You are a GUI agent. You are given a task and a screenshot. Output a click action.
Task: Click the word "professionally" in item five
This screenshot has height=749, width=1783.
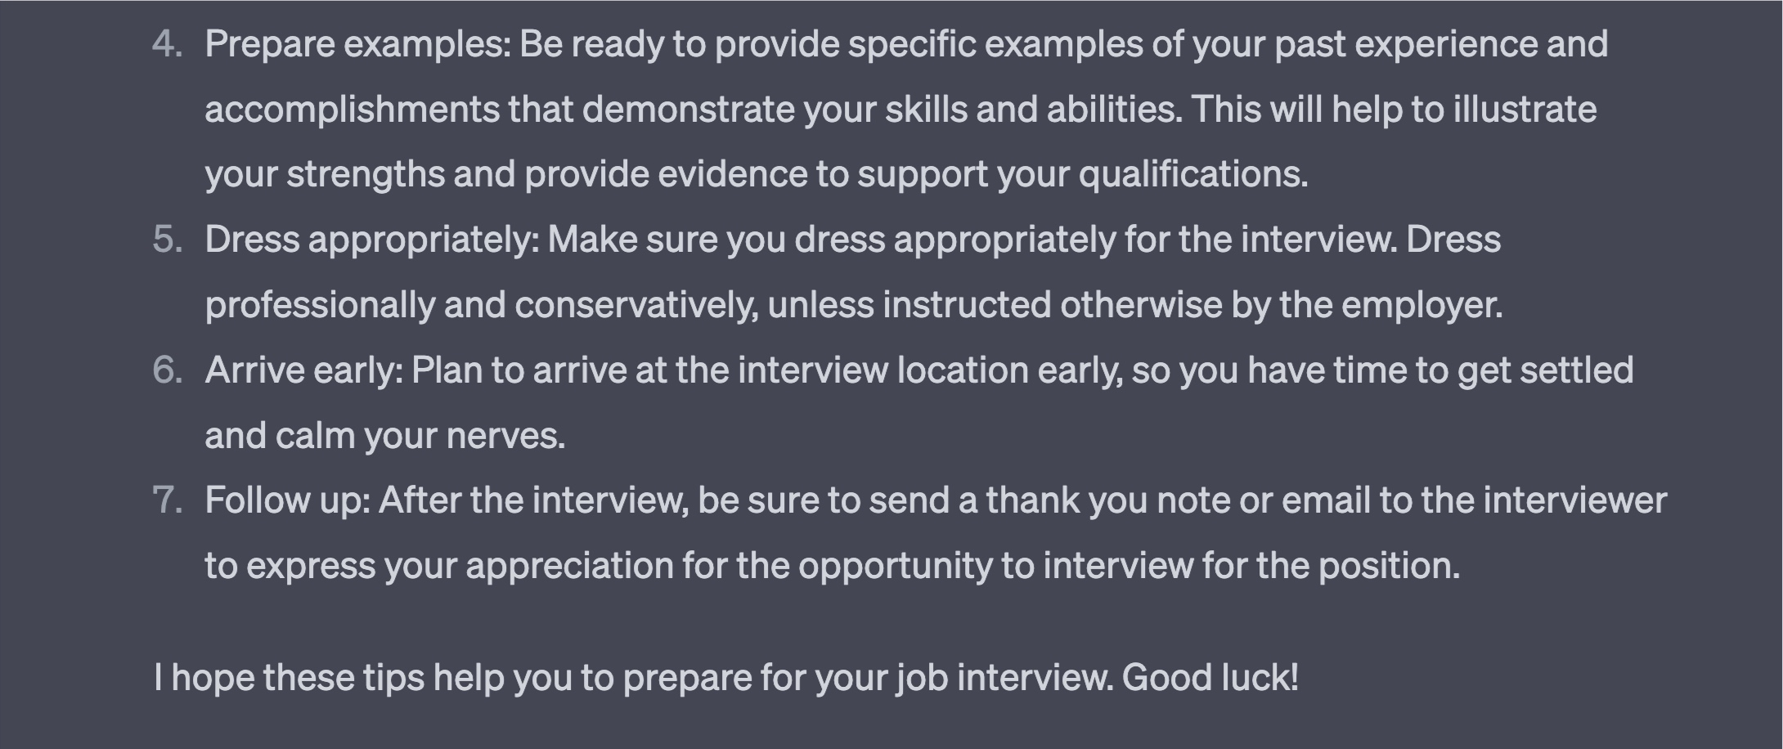tap(320, 306)
